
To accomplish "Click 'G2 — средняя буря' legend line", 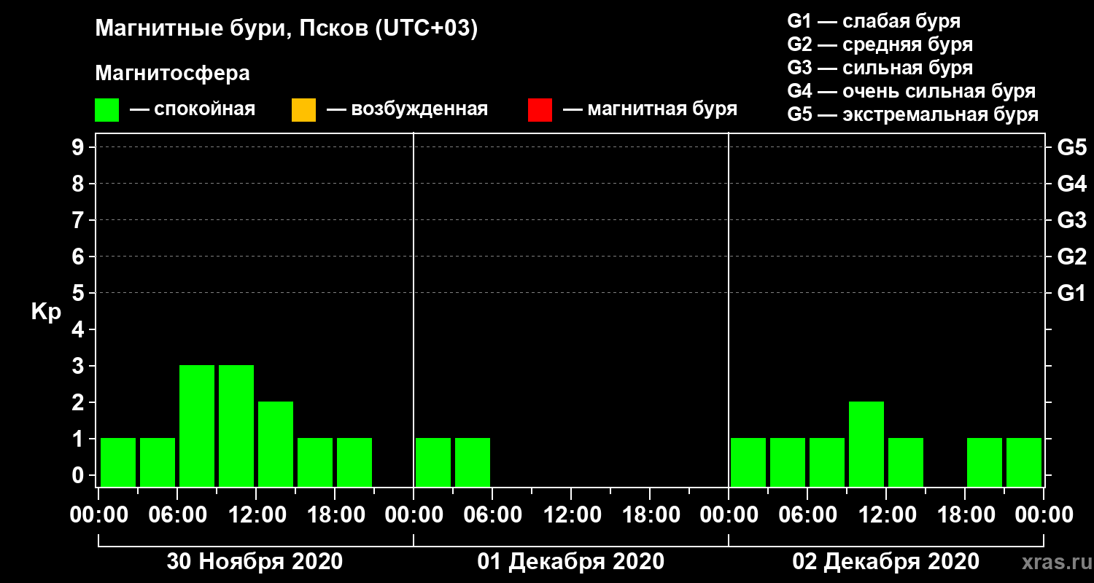I will point(880,44).
